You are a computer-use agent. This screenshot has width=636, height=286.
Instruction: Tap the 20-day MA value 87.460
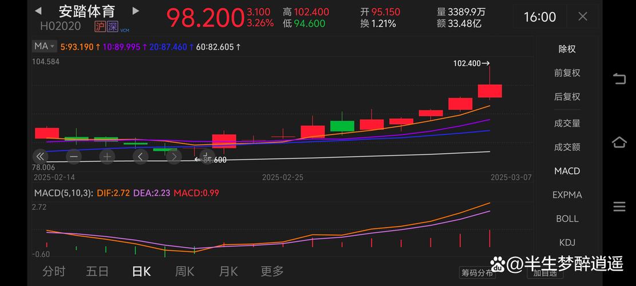point(172,47)
